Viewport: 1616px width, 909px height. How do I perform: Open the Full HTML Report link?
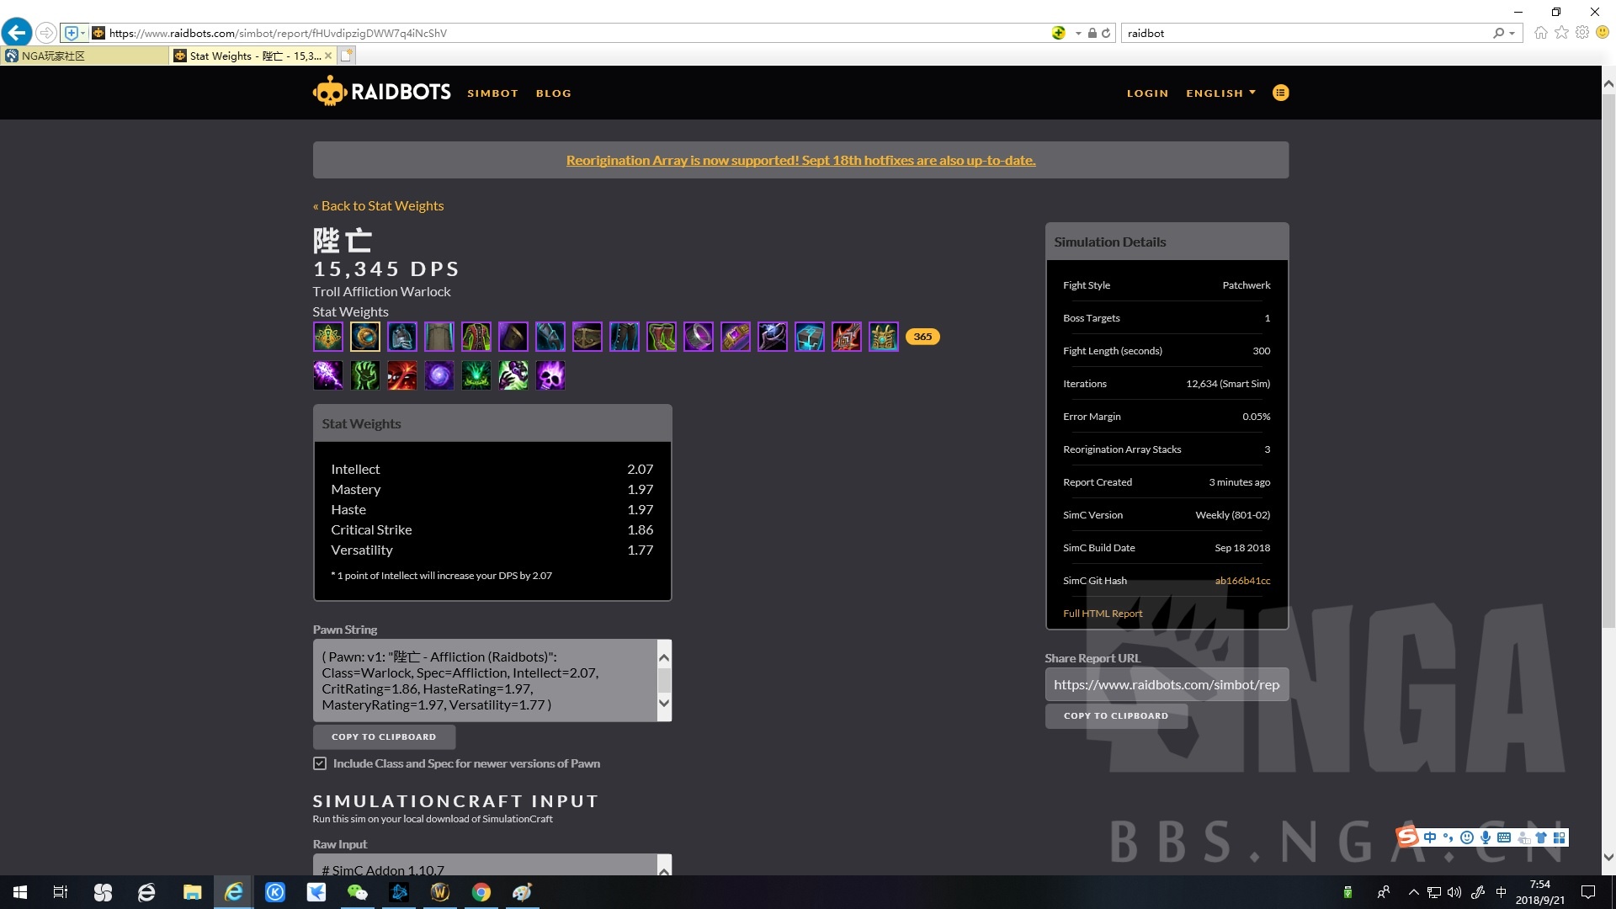tap(1103, 614)
